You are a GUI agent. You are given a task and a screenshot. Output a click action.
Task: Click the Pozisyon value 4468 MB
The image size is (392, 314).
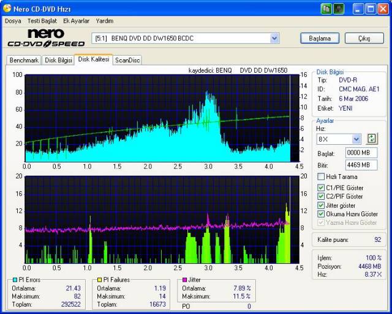point(370,266)
